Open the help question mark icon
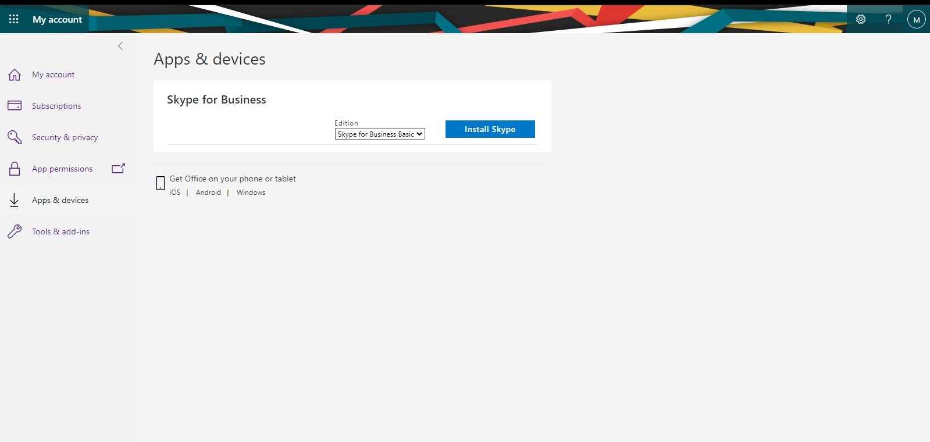The height and width of the screenshot is (442, 930). [x=888, y=19]
